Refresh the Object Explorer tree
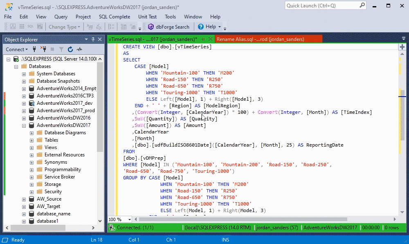Viewport: 409px width, 244px height. click(x=70, y=50)
